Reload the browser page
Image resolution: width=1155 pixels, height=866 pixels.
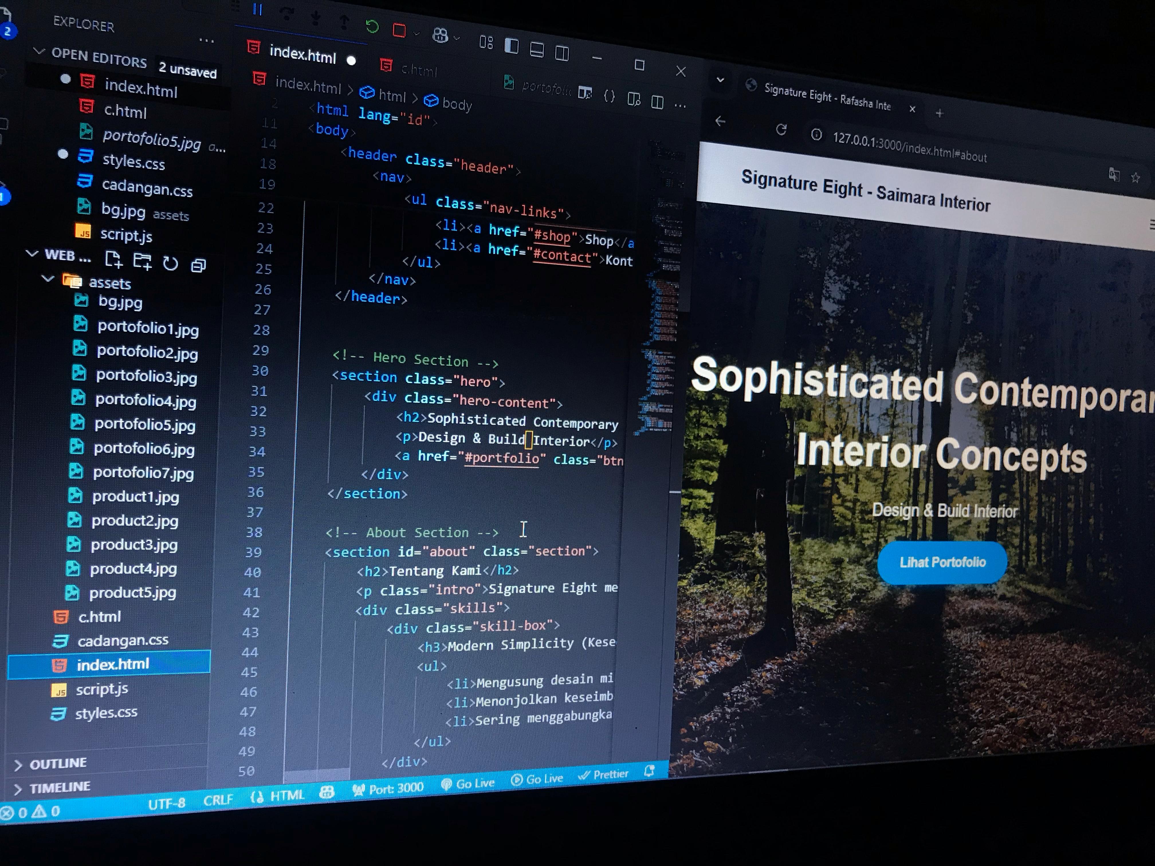781,129
